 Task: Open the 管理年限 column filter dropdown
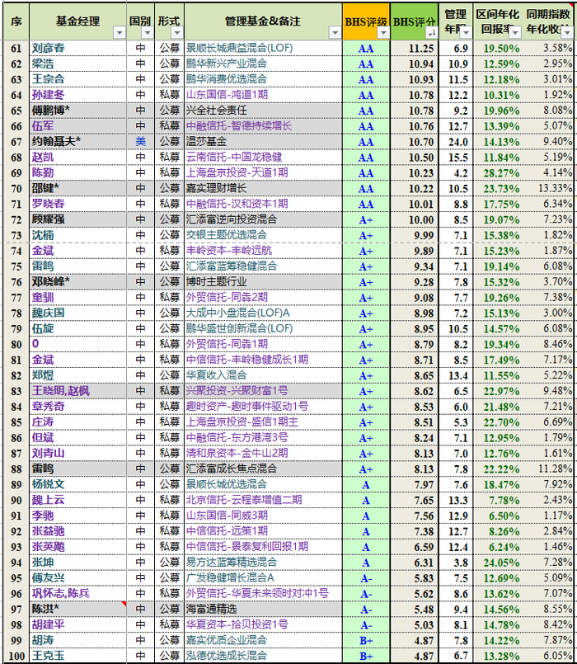(x=466, y=33)
